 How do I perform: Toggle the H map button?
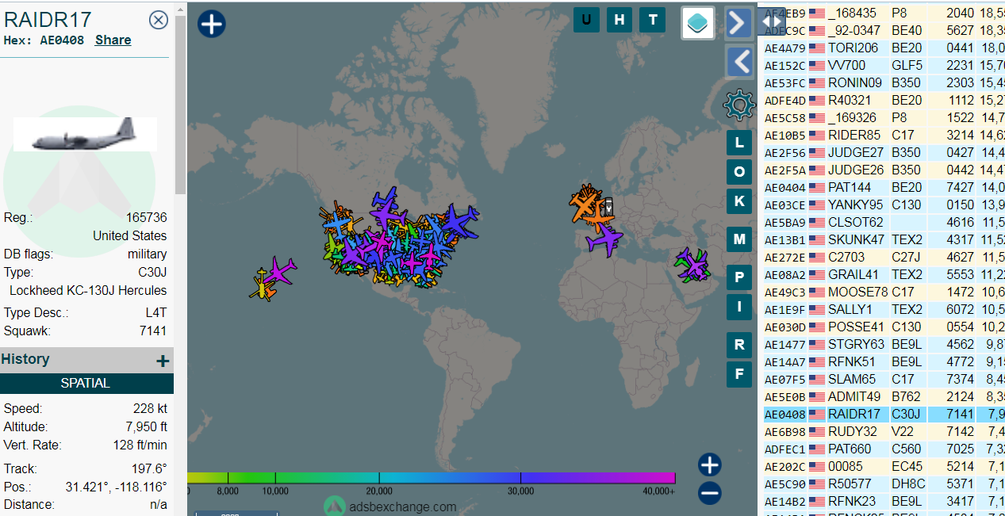(x=619, y=20)
